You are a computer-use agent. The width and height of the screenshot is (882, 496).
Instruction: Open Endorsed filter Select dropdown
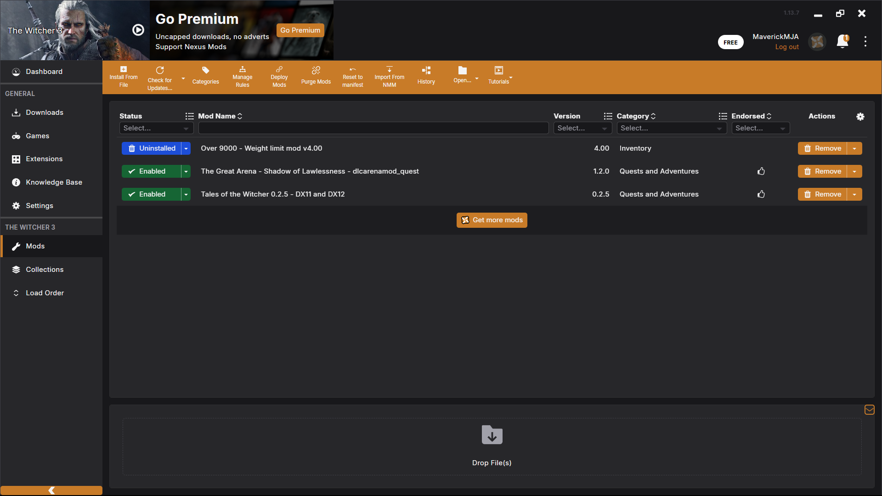click(760, 128)
